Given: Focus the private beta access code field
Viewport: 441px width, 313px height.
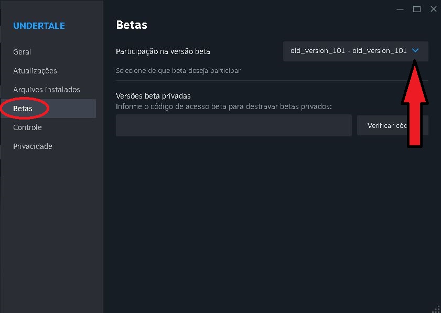Looking at the screenshot, I should click(x=233, y=125).
